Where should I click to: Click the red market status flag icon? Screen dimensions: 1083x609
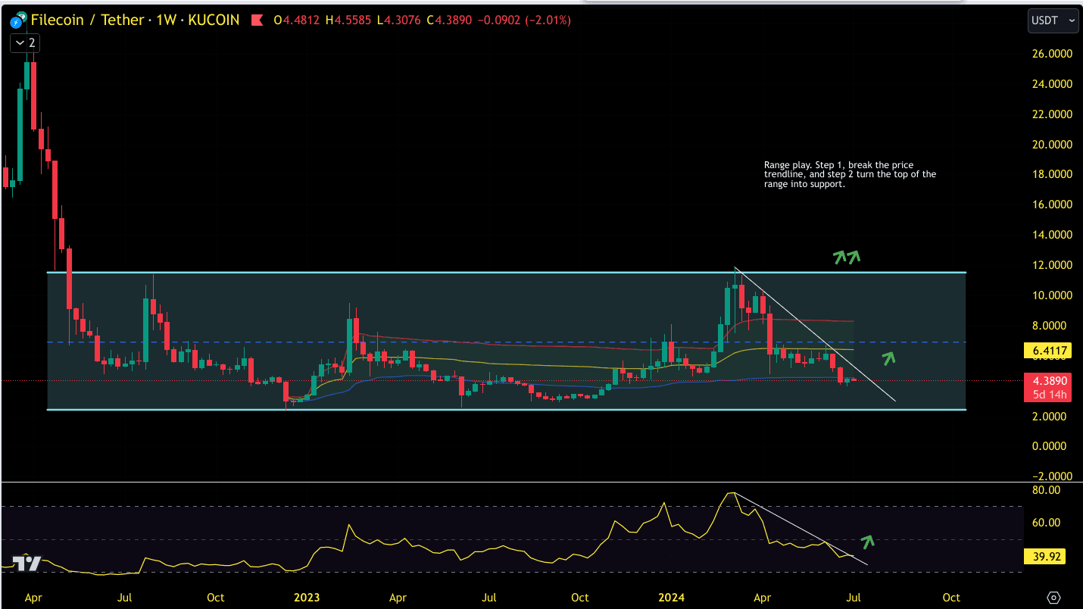coord(257,20)
